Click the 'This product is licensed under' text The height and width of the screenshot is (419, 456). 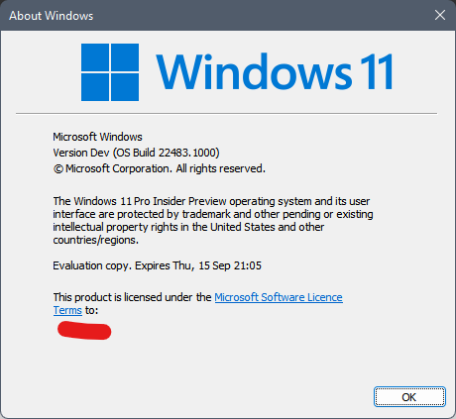pos(132,297)
